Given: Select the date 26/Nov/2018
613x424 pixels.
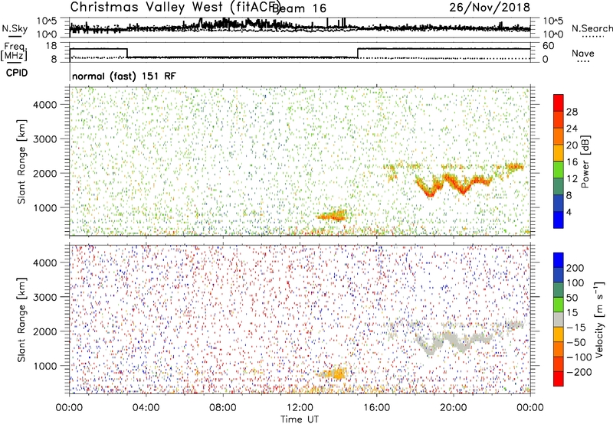Looking at the screenshot, I should click(490, 7).
